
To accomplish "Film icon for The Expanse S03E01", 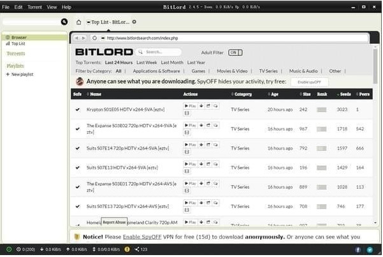I will pos(187,191).
